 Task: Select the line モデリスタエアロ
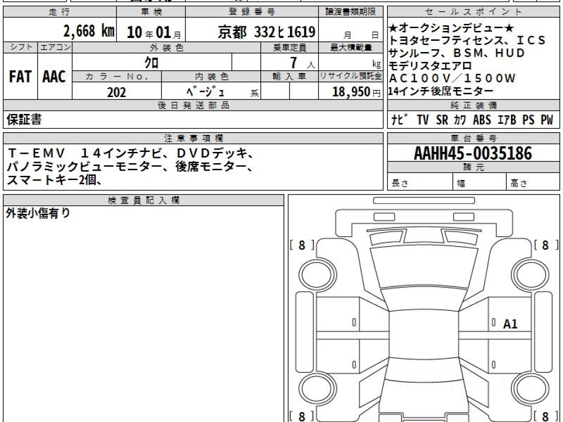[430, 66]
